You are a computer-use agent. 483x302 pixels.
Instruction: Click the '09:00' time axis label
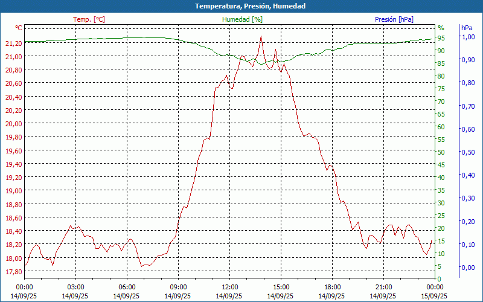click(178, 288)
